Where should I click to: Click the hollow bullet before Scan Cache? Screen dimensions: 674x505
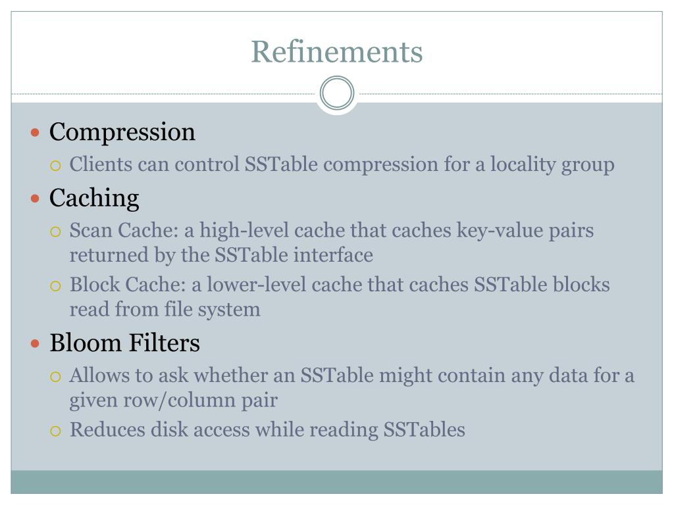55,232
